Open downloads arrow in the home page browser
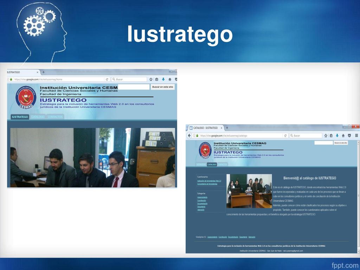The width and height of the screenshot is (360, 270). [163, 79]
